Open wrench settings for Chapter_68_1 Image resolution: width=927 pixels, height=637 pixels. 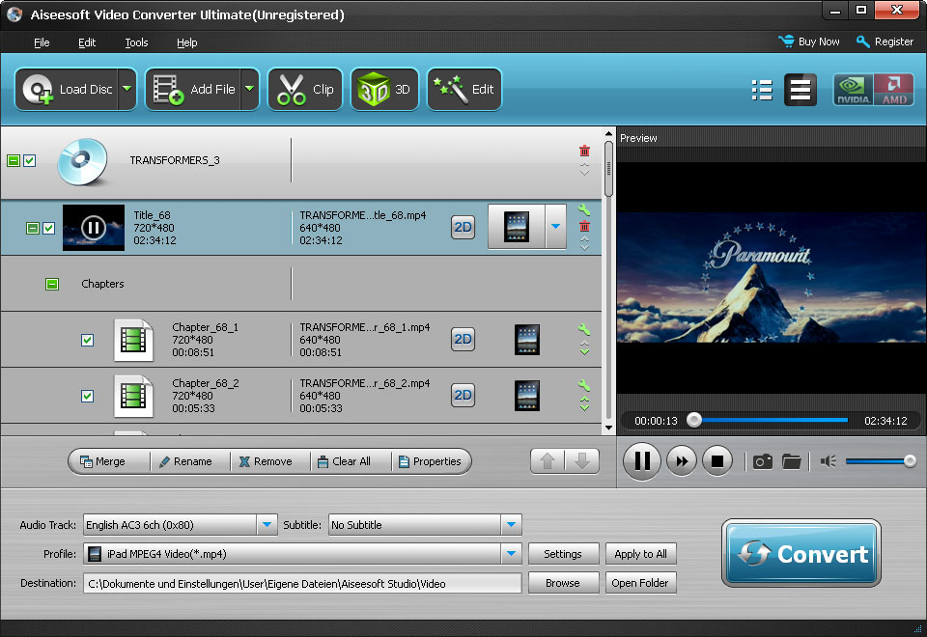584,330
